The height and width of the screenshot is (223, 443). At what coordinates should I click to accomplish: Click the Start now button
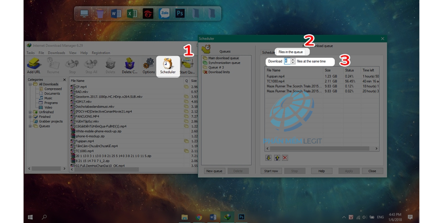tap(271, 171)
